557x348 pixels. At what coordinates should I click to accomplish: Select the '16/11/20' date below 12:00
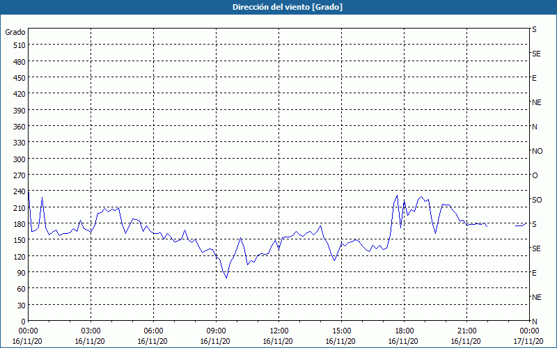coord(278,341)
